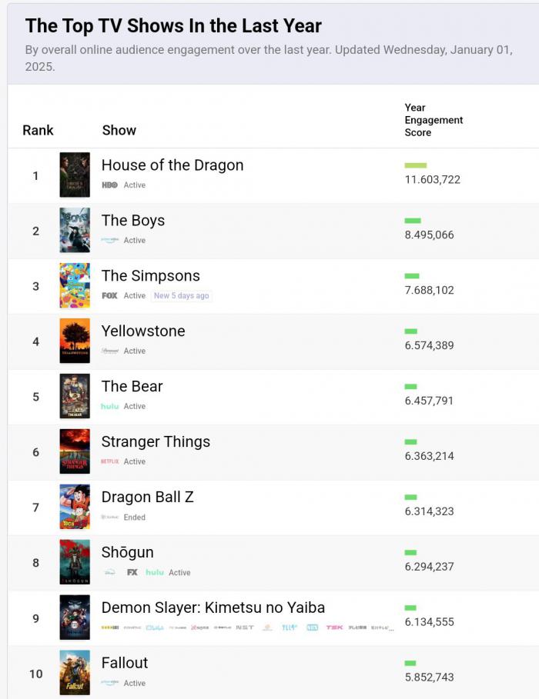Screen dimensions: 539x699
Task: Click the Rank column header
Action: click(x=38, y=130)
